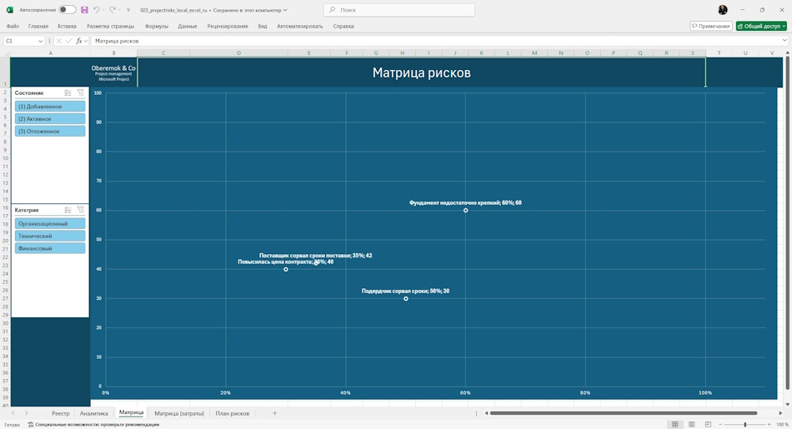Undo the last action
This screenshot has width=792, height=429.
coord(96,10)
